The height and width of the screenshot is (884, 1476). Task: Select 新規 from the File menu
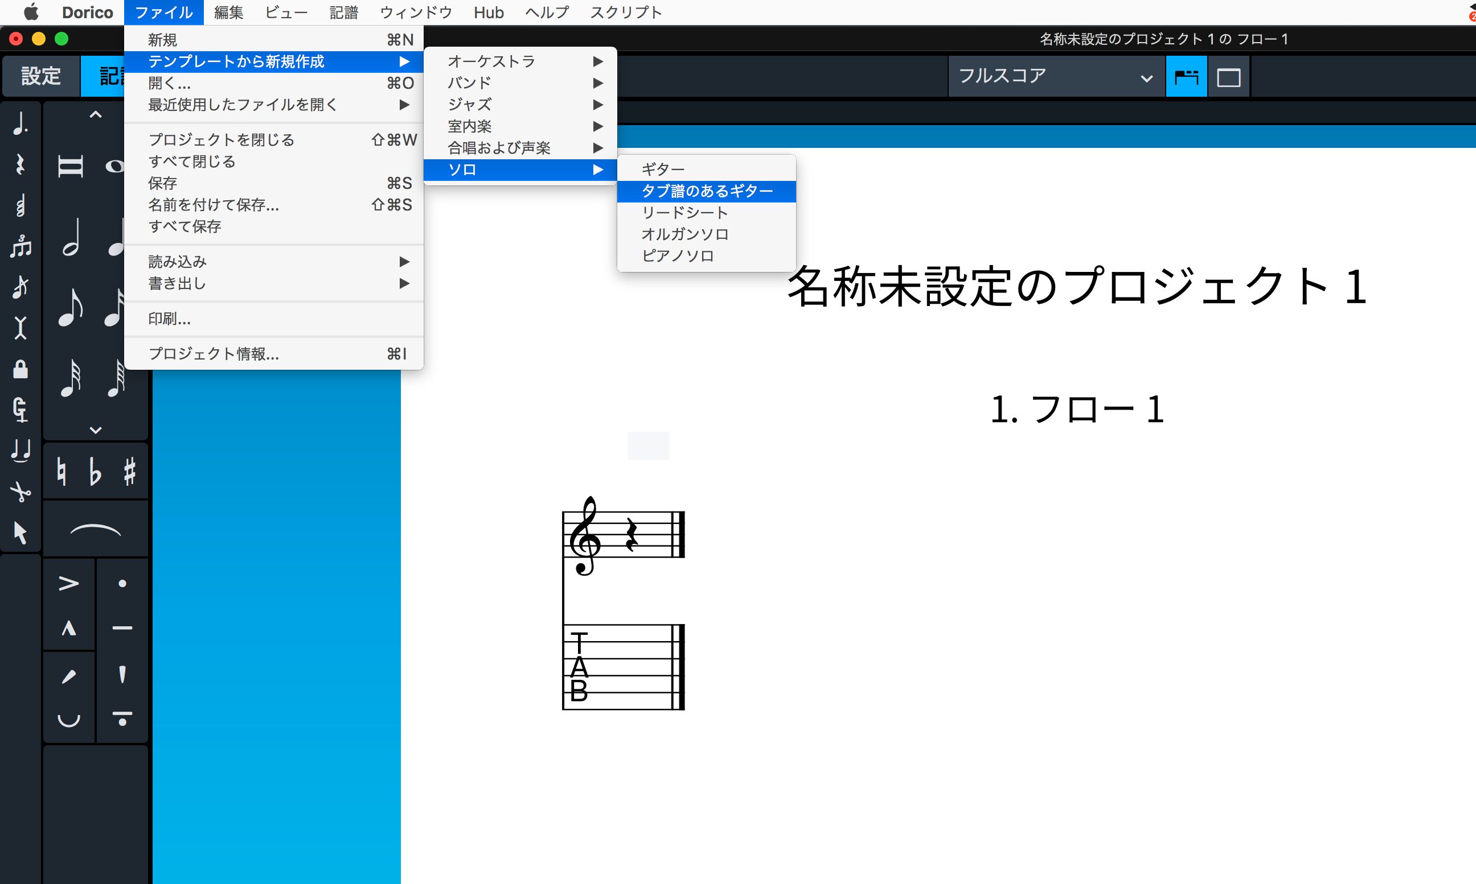click(274, 40)
